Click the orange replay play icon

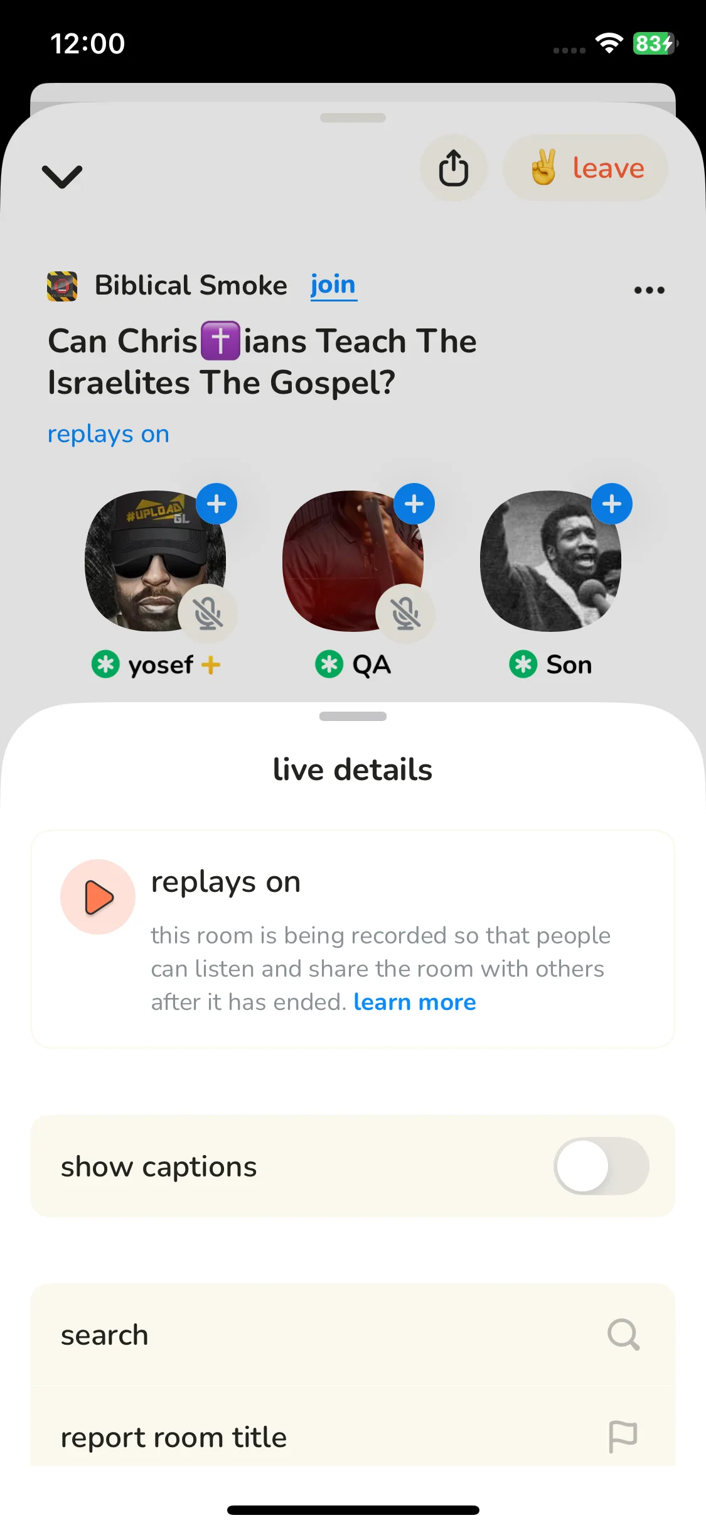click(98, 897)
